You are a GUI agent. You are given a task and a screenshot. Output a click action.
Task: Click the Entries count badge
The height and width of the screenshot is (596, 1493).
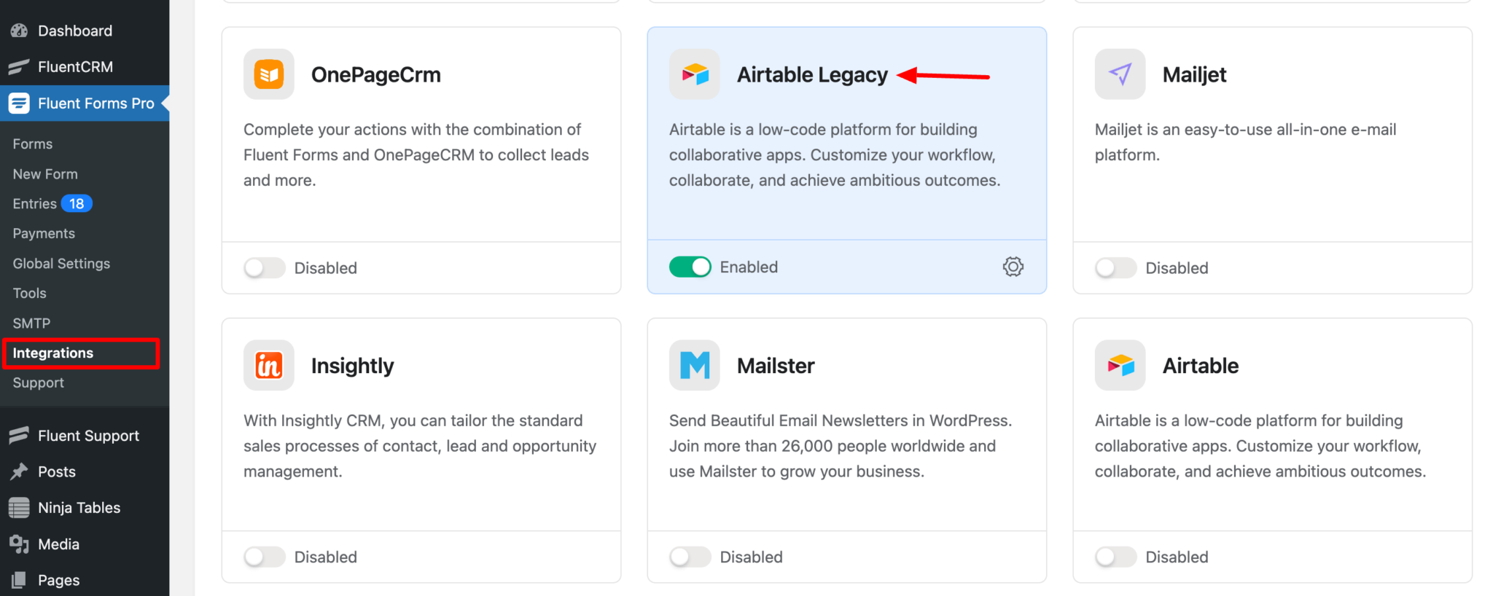pyautogui.click(x=75, y=203)
